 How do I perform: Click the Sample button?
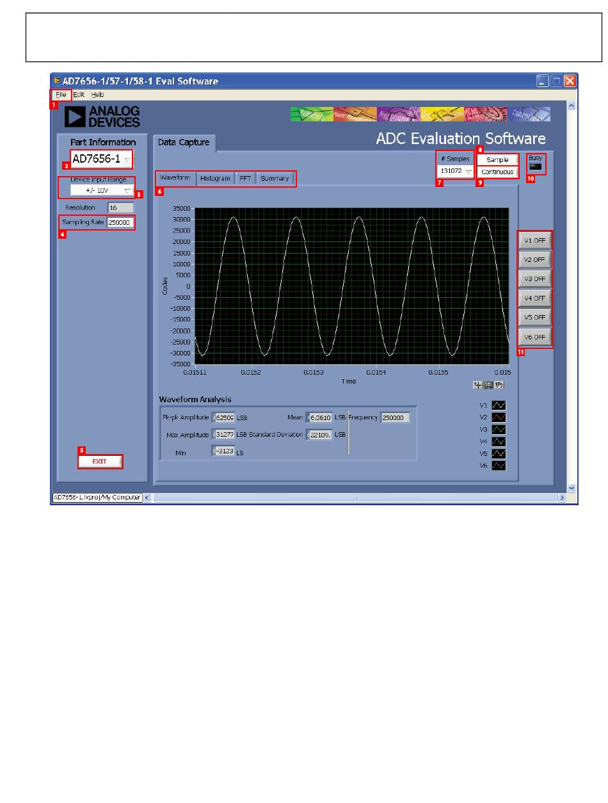coord(497,160)
